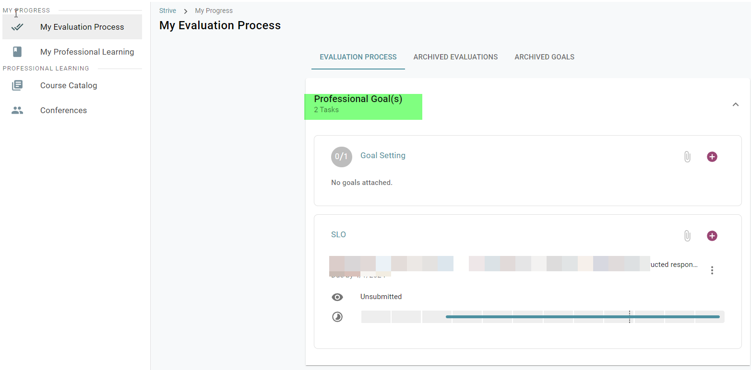Click the Strive breadcrumb link

(167, 11)
